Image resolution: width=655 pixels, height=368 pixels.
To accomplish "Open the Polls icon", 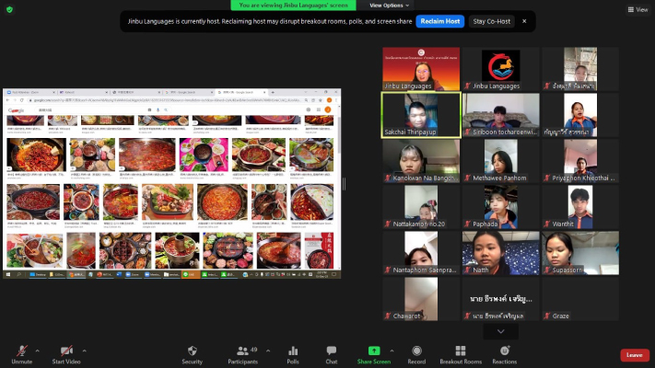I will tap(292, 353).
